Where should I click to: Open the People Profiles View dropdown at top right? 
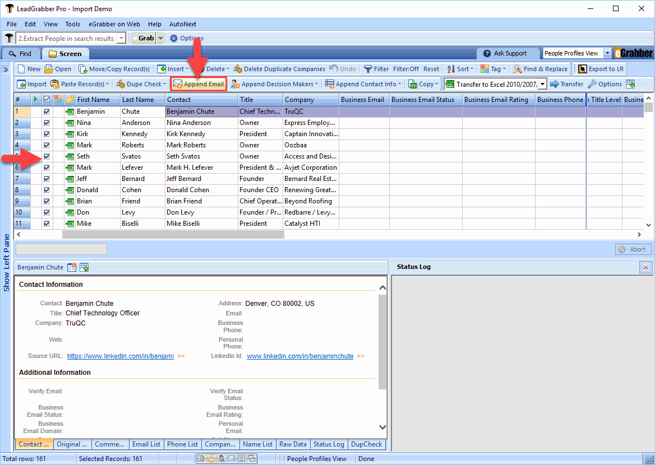pos(607,53)
